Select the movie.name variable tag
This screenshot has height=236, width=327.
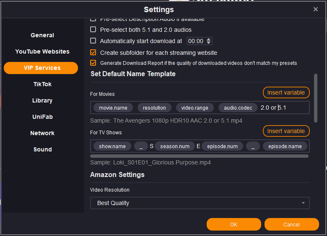pyautogui.click(x=113, y=108)
